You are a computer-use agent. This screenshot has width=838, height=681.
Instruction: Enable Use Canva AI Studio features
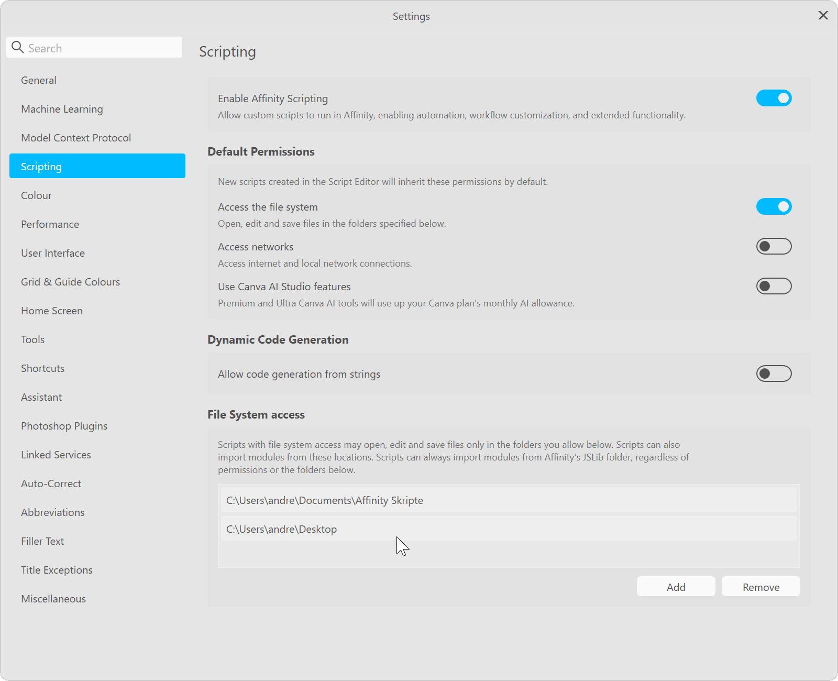point(774,286)
